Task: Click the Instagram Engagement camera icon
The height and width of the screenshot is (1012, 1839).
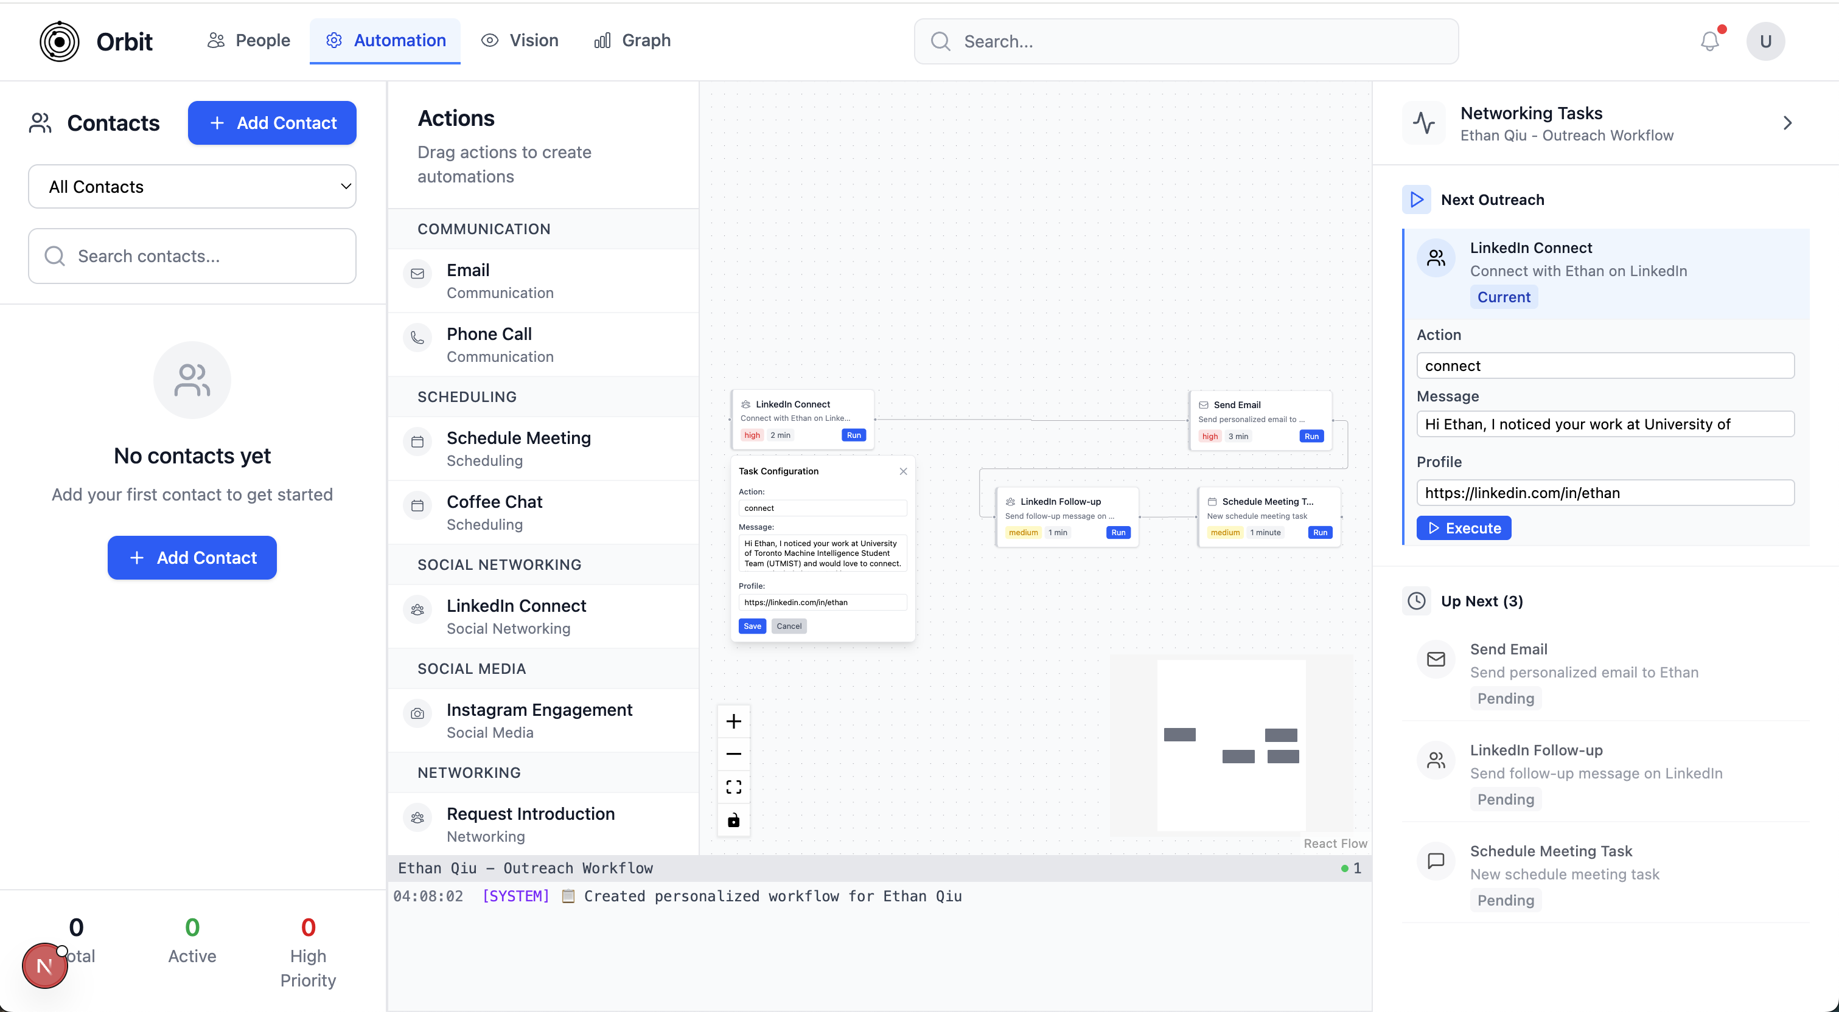Action: [417, 713]
